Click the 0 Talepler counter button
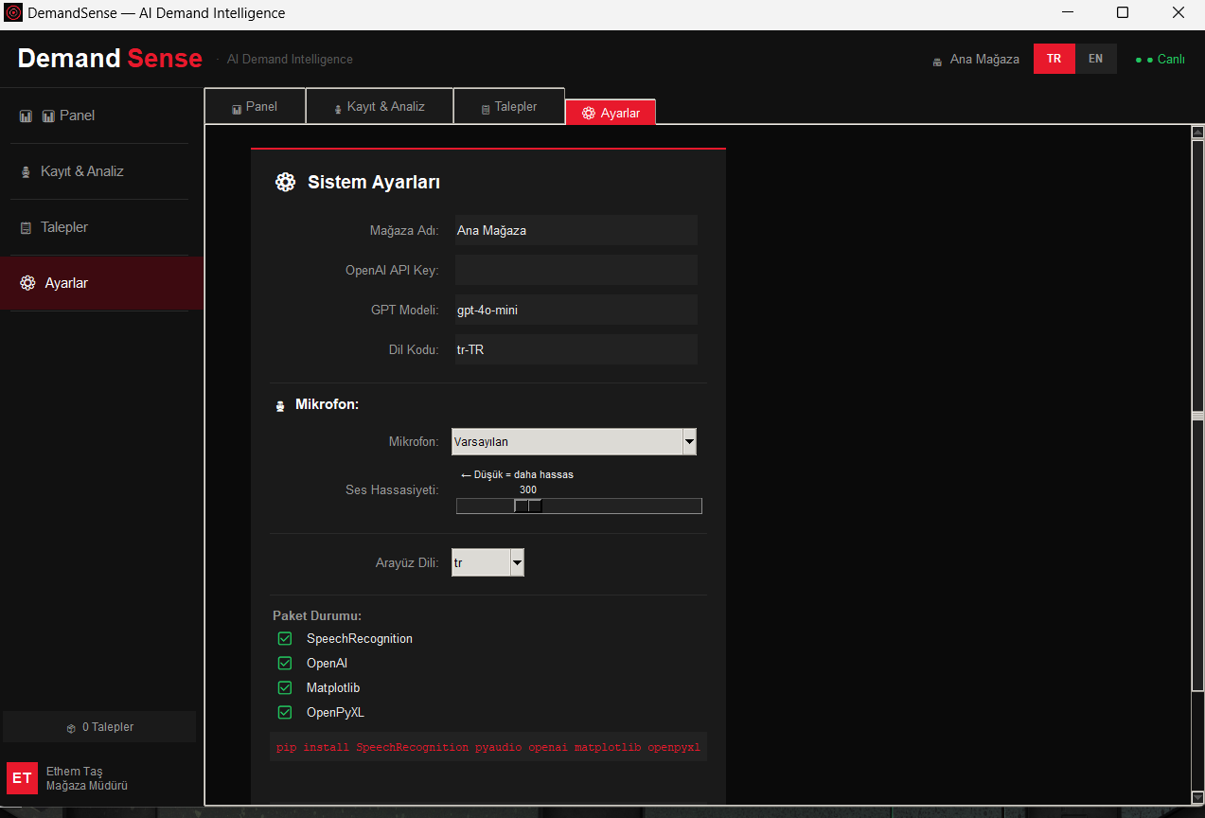 click(x=99, y=727)
